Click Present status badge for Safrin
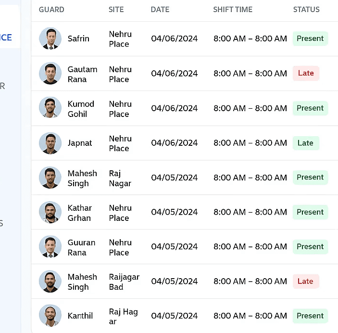338x333 pixels. tap(310, 38)
